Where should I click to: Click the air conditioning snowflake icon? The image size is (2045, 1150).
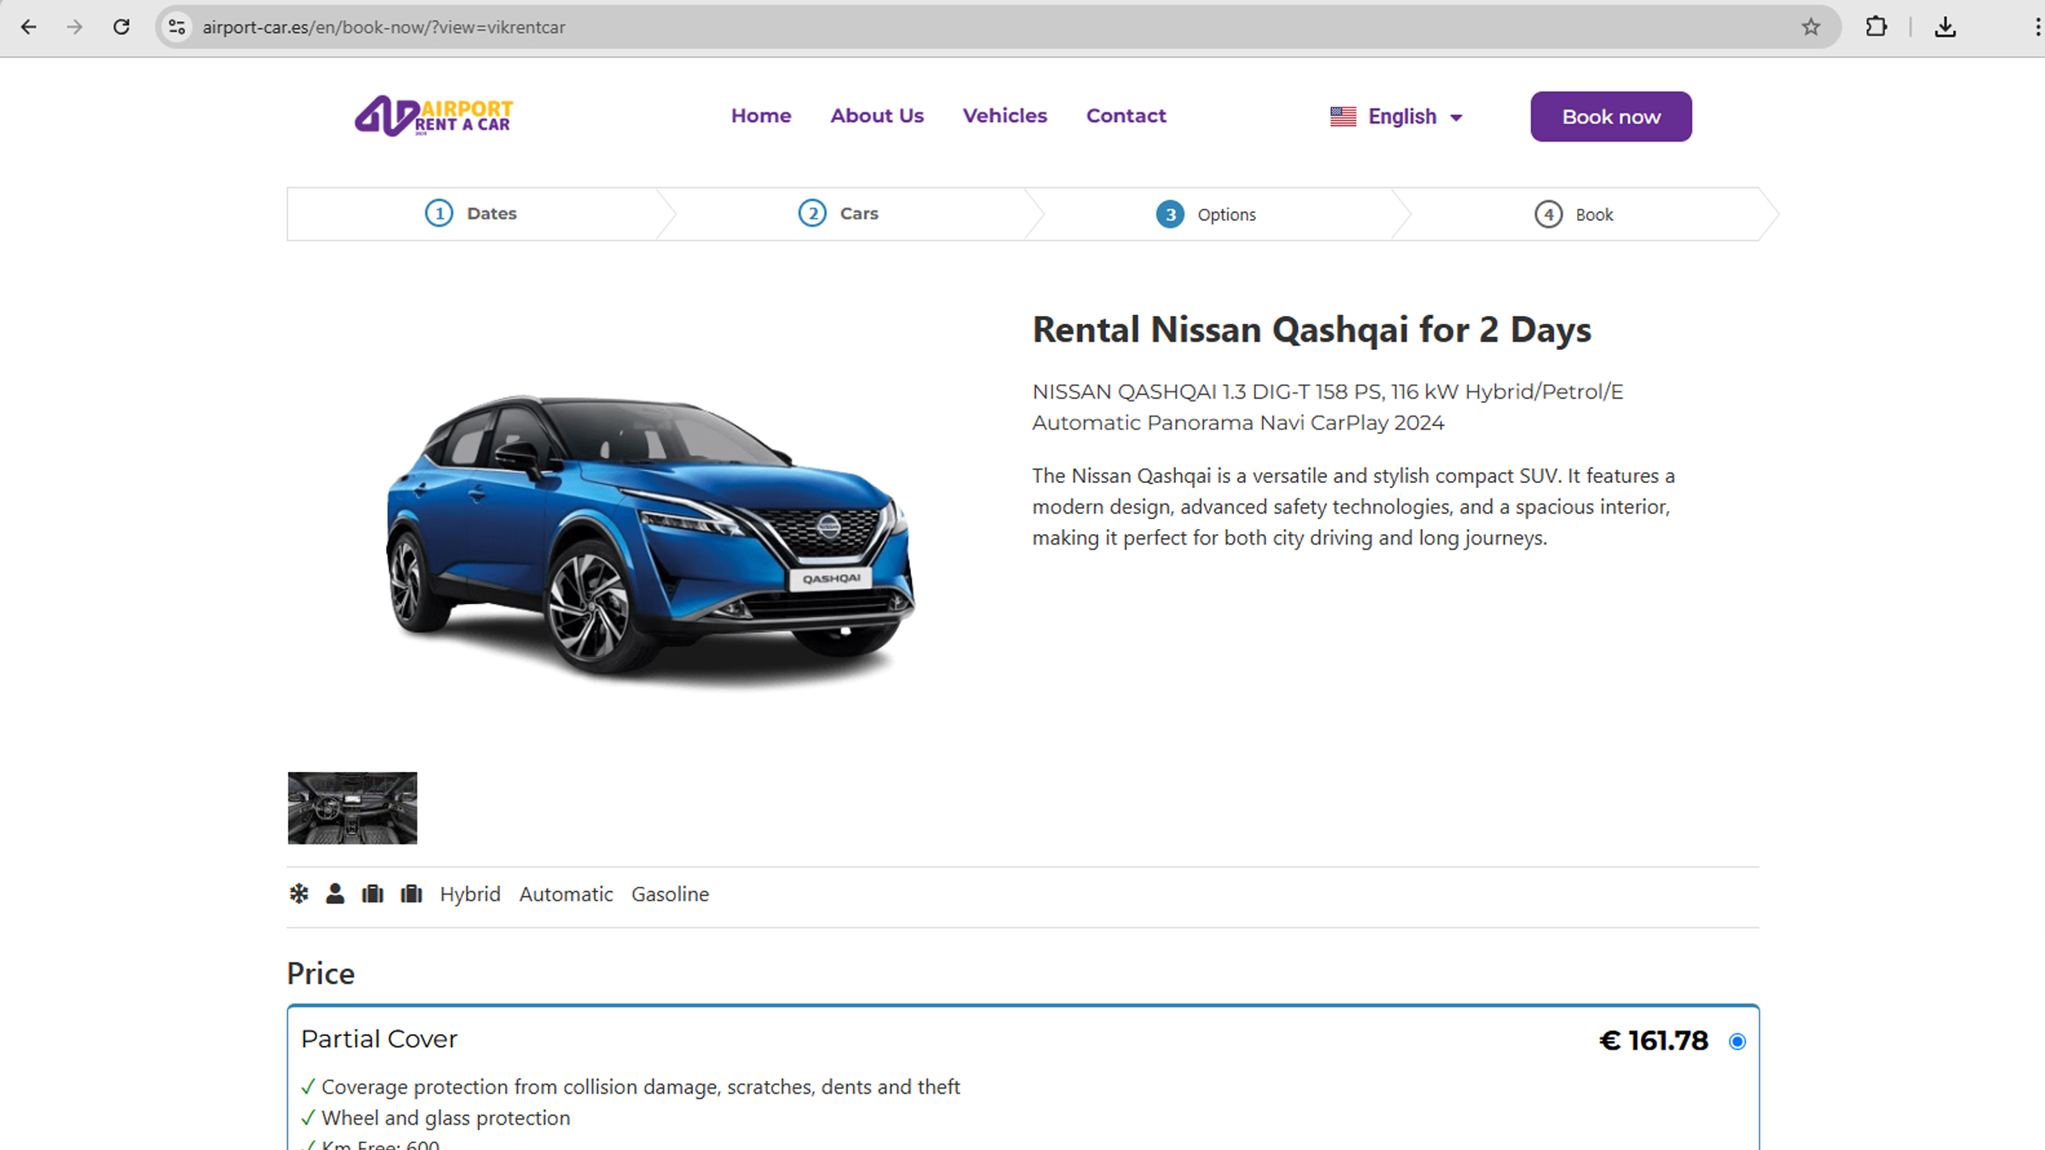pyautogui.click(x=298, y=894)
